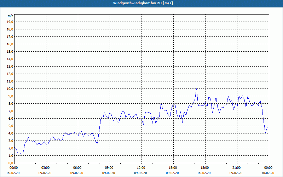The image size is (283, 177).
Task: Select the '6,0' y-axis value
Action: [x=11, y=119]
